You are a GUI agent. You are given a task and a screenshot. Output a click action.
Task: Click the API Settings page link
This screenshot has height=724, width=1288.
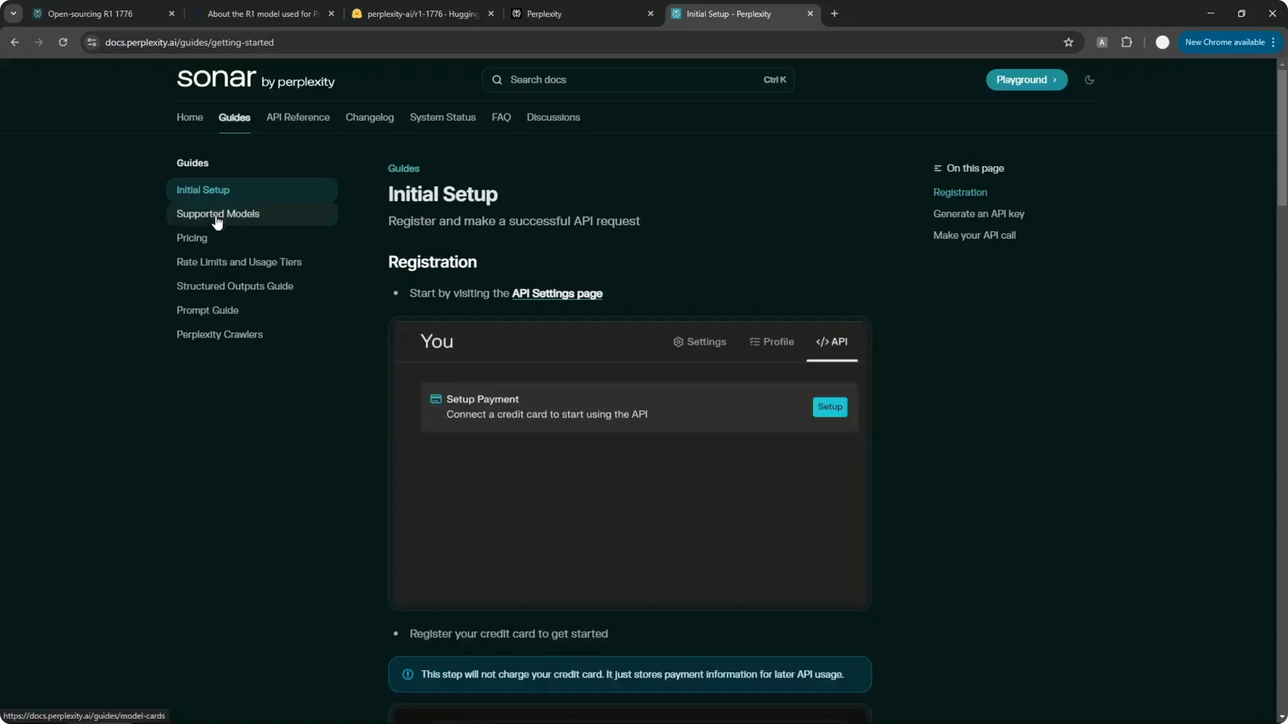557,294
